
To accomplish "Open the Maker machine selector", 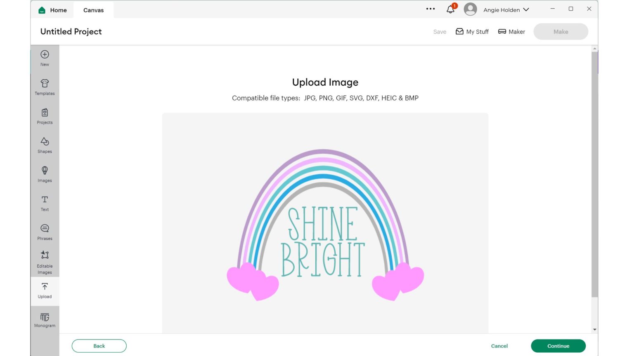I will [x=511, y=32].
